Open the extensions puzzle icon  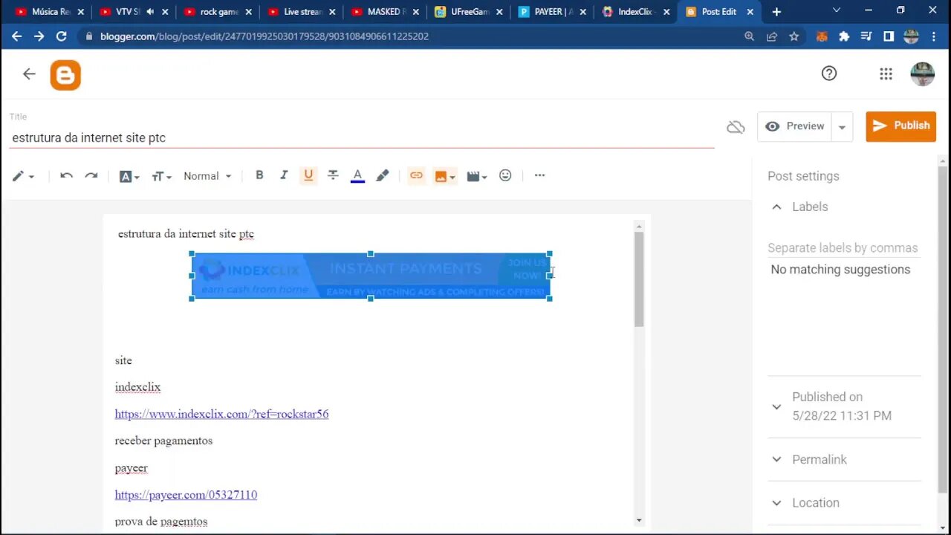pos(844,36)
